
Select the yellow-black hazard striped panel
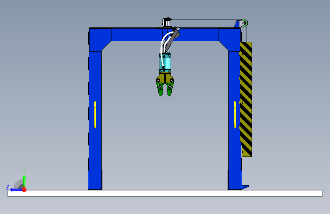pos(246,99)
